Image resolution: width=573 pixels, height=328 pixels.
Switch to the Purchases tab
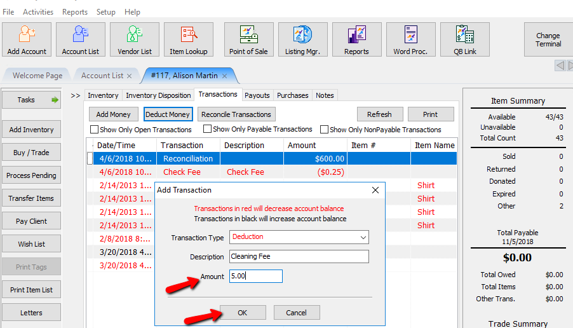click(x=293, y=95)
